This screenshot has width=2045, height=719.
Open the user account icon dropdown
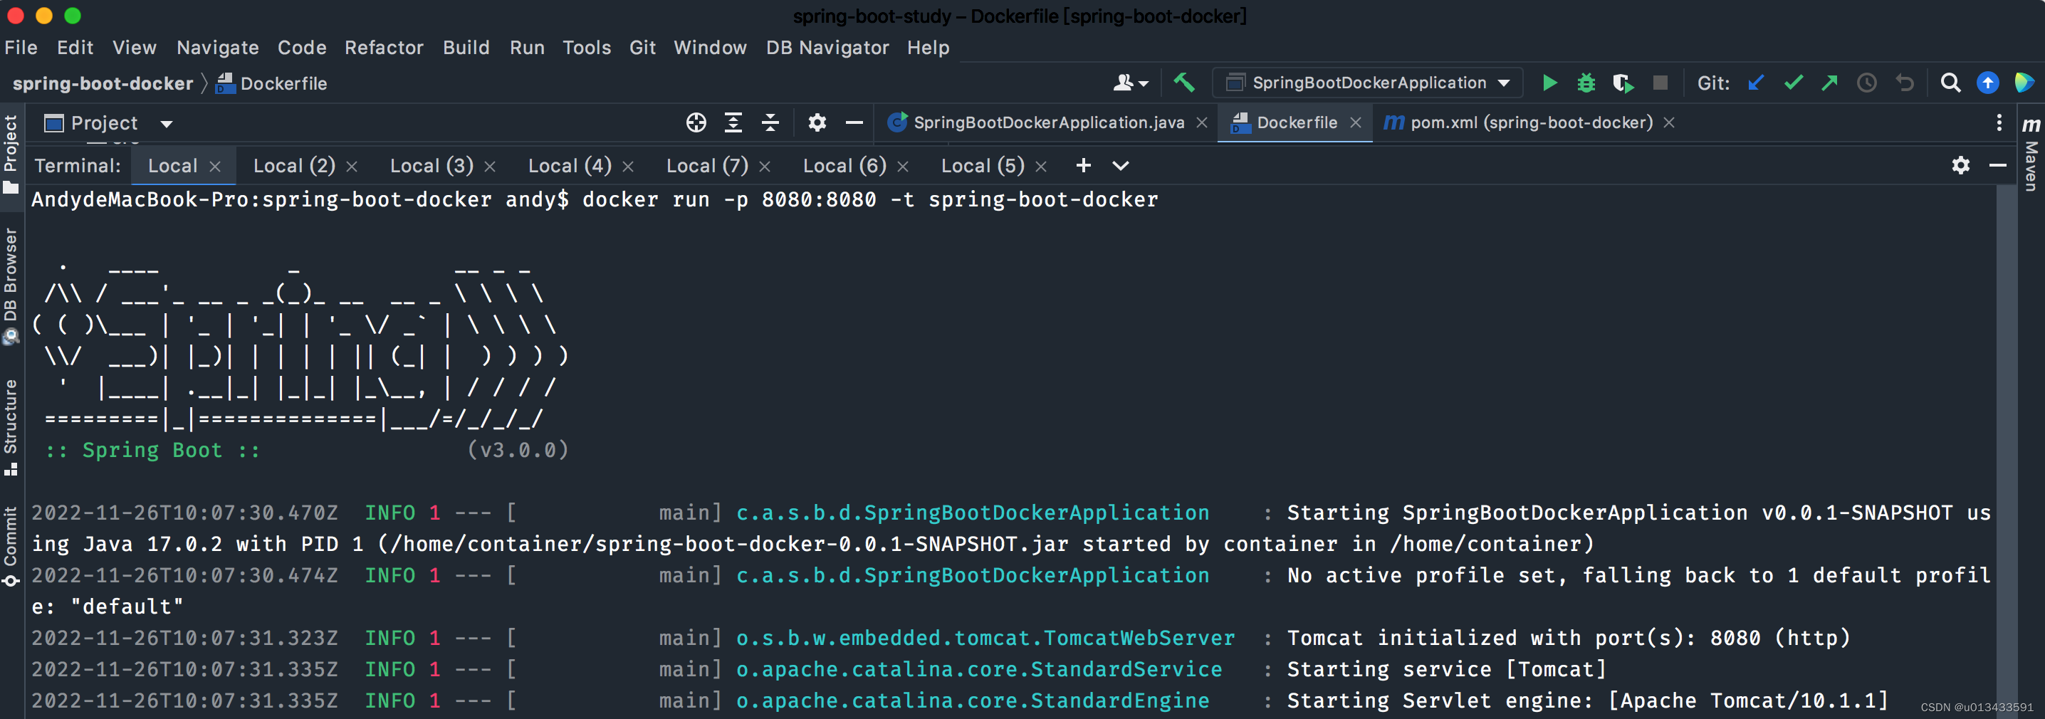1131,83
